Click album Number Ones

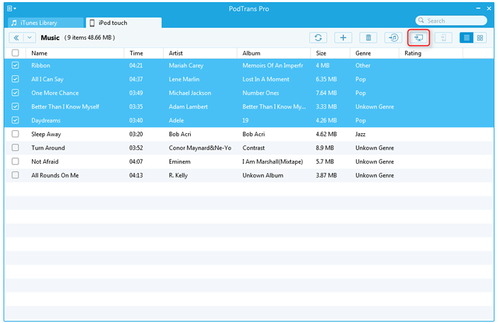[261, 93]
